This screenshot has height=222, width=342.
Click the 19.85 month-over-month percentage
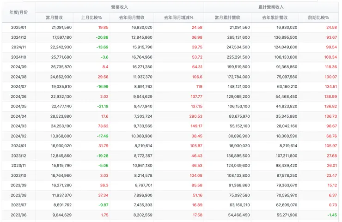[103, 27]
